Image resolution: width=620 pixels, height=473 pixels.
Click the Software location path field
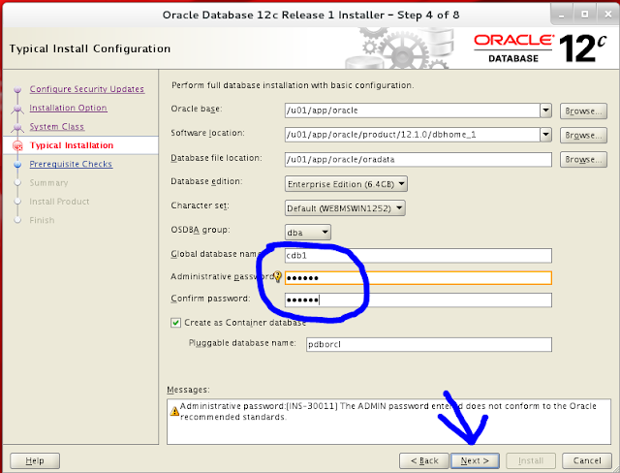tap(413, 135)
